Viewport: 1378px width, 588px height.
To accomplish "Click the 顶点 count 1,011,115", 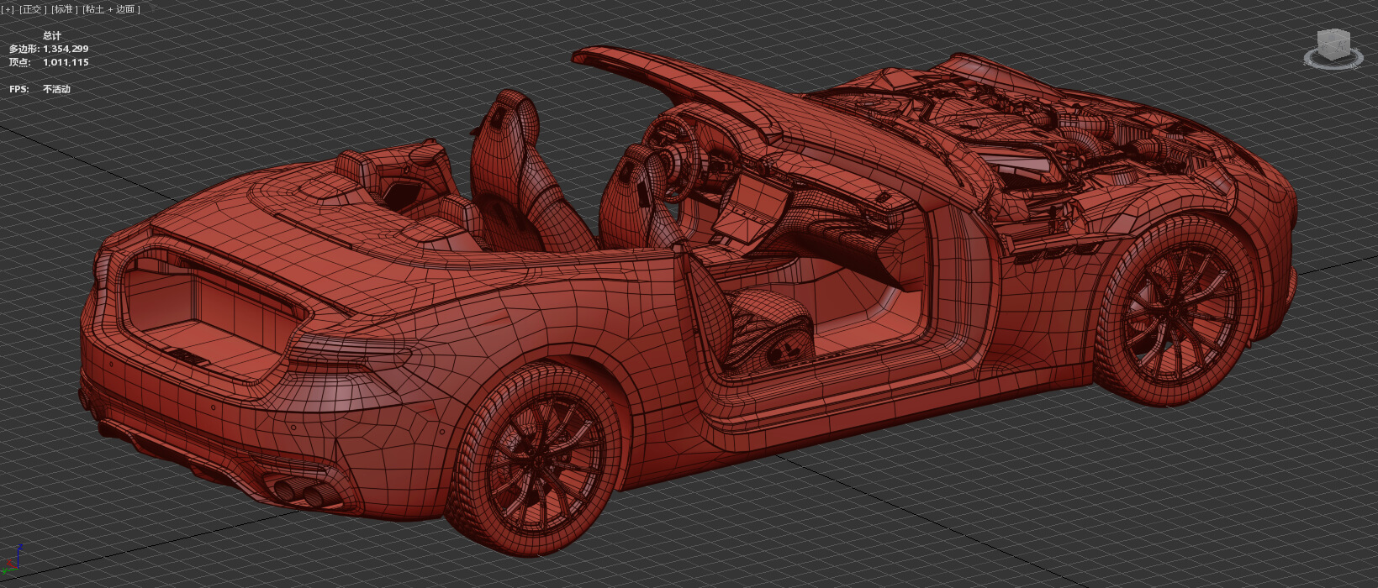I will [66, 62].
